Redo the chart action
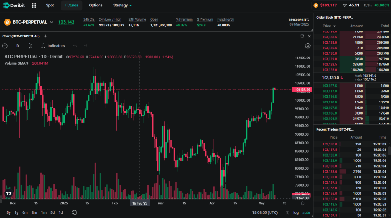391x218 pixels. pyautogui.click(x=85, y=46)
